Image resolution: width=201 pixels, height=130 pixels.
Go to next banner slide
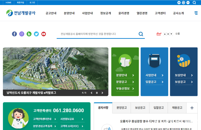tap(102, 93)
